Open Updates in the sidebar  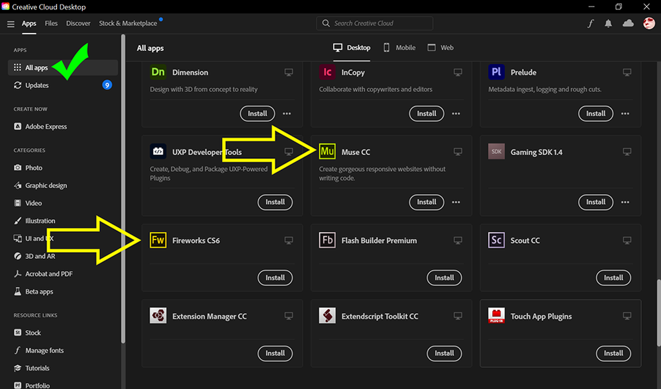[37, 85]
